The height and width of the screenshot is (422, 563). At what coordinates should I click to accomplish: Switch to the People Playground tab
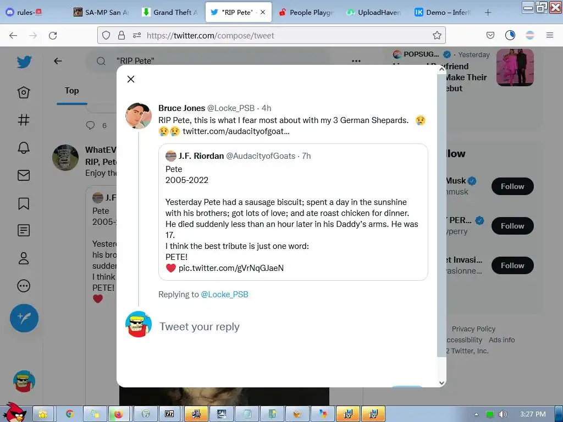coord(307,12)
